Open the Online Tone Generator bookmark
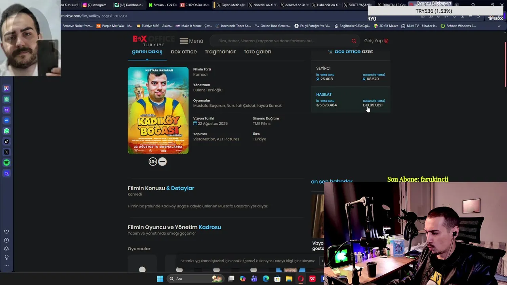This screenshot has height=285, width=507. coord(273,26)
